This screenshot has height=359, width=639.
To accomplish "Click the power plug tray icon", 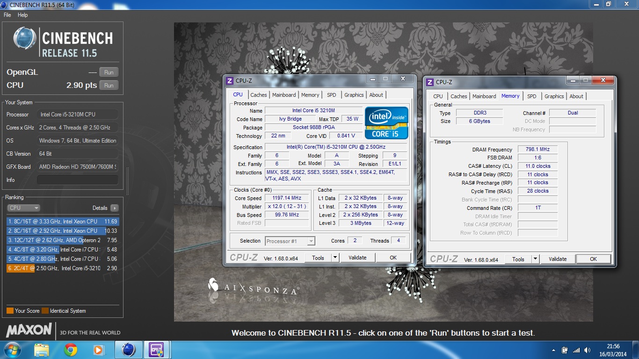I will [x=565, y=350].
